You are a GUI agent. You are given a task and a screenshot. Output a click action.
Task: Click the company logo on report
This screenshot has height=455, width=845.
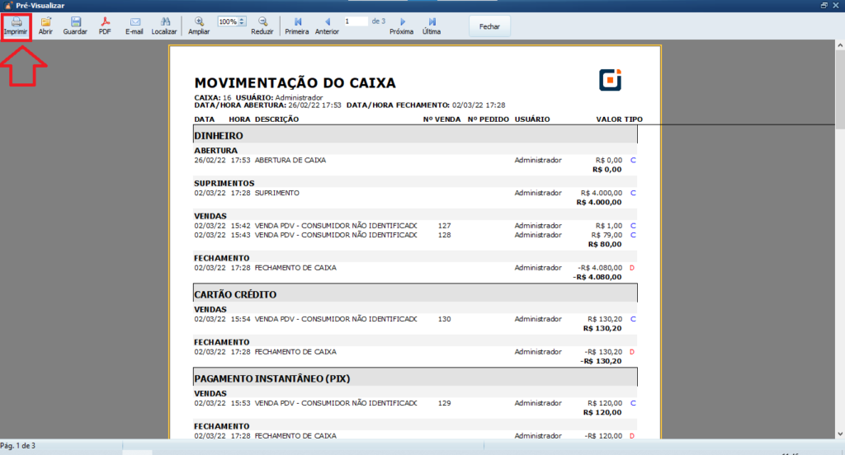(x=611, y=81)
